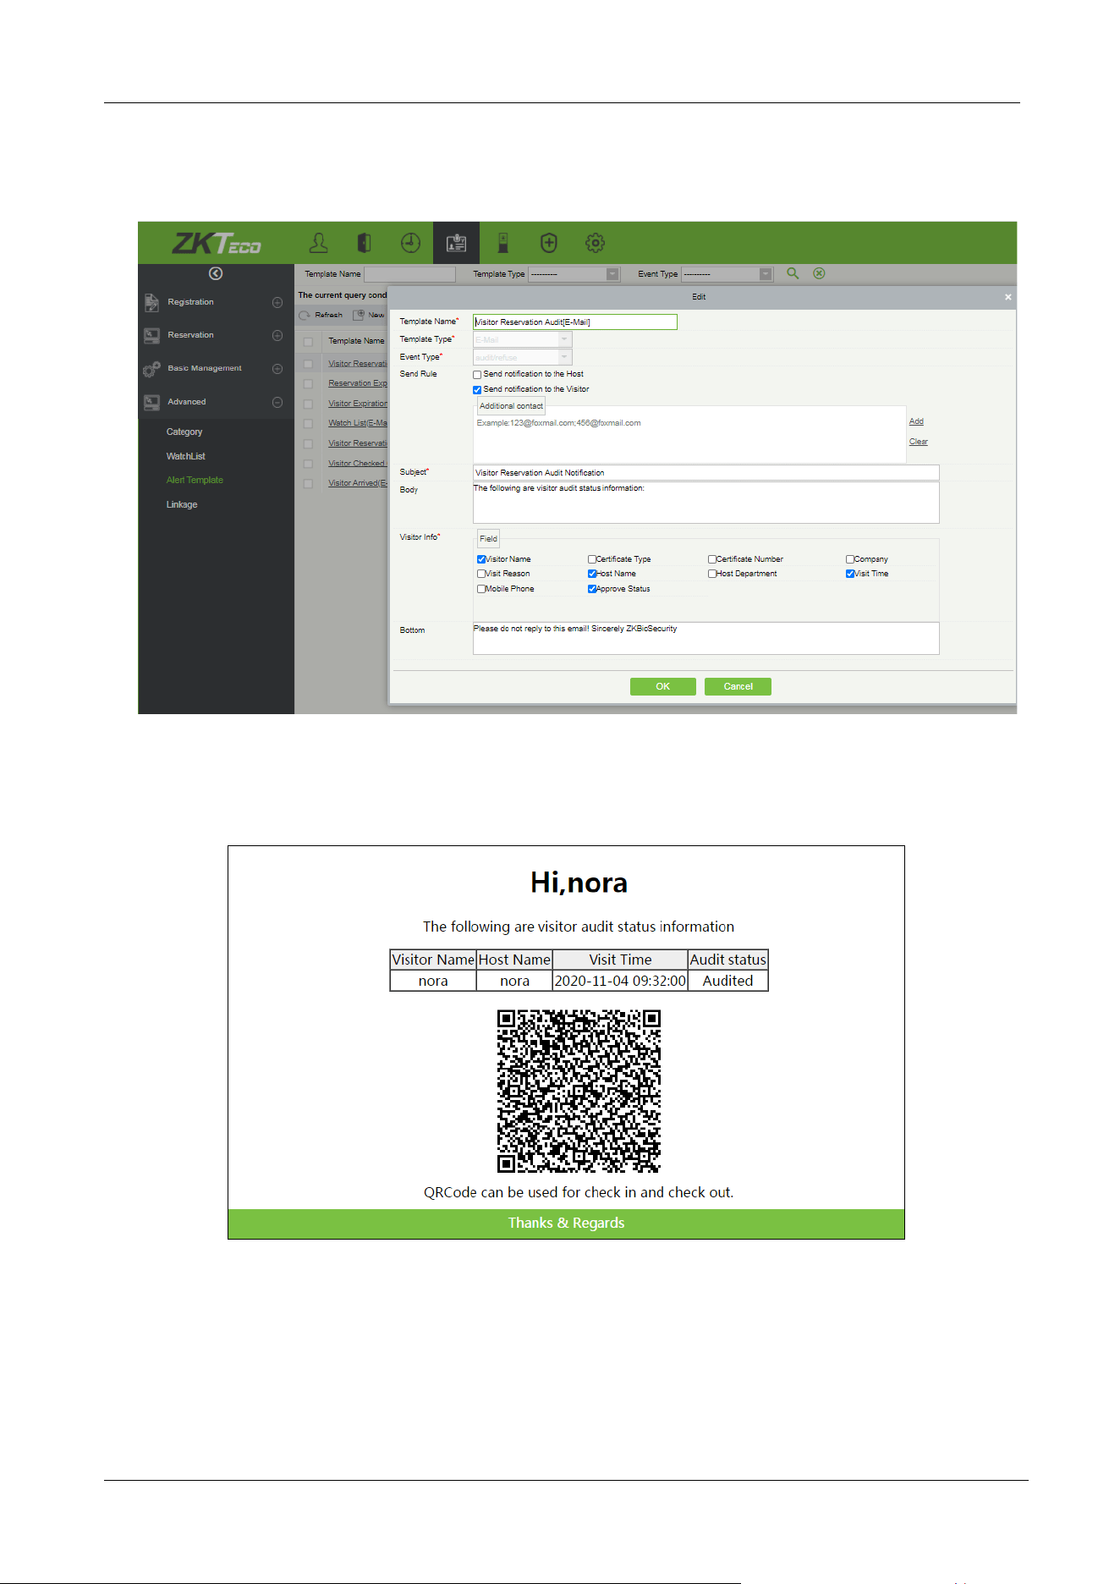This screenshot has height=1584, width=1120.
Task: Select the Visitor badge module icon
Action: pyautogui.click(x=456, y=243)
